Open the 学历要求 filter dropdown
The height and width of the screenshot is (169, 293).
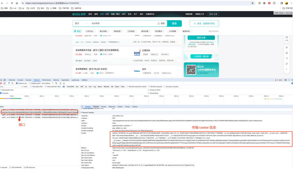click(x=160, y=31)
